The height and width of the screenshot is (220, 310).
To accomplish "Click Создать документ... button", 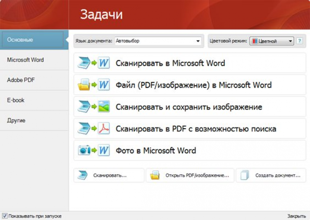I will (x=271, y=175).
